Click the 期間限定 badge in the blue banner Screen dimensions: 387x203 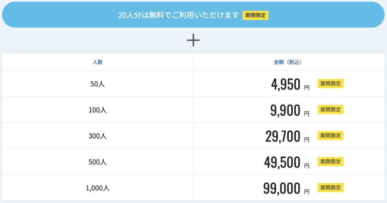(x=255, y=16)
